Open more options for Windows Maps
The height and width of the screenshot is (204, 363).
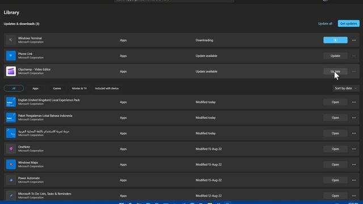(354, 164)
